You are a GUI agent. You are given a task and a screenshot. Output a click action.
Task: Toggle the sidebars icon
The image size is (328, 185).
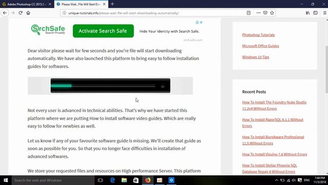(316, 13)
